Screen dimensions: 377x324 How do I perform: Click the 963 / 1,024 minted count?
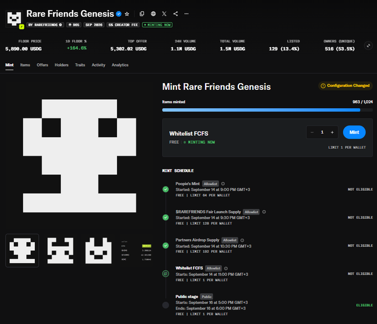pyautogui.click(x=363, y=102)
